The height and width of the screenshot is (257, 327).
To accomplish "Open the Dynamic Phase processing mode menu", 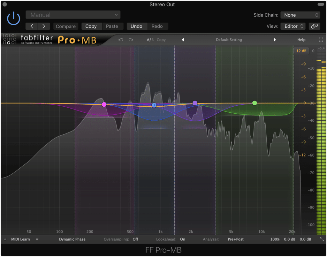I will 72,239.
